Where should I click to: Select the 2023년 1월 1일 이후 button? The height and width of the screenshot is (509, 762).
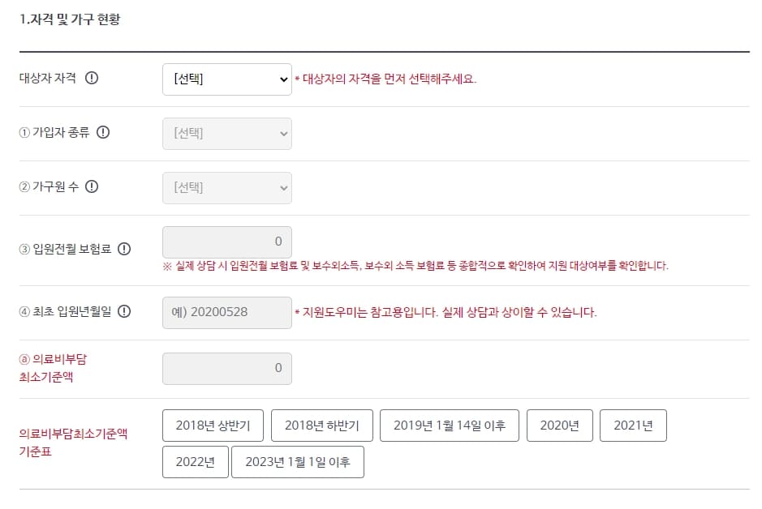click(x=299, y=462)
